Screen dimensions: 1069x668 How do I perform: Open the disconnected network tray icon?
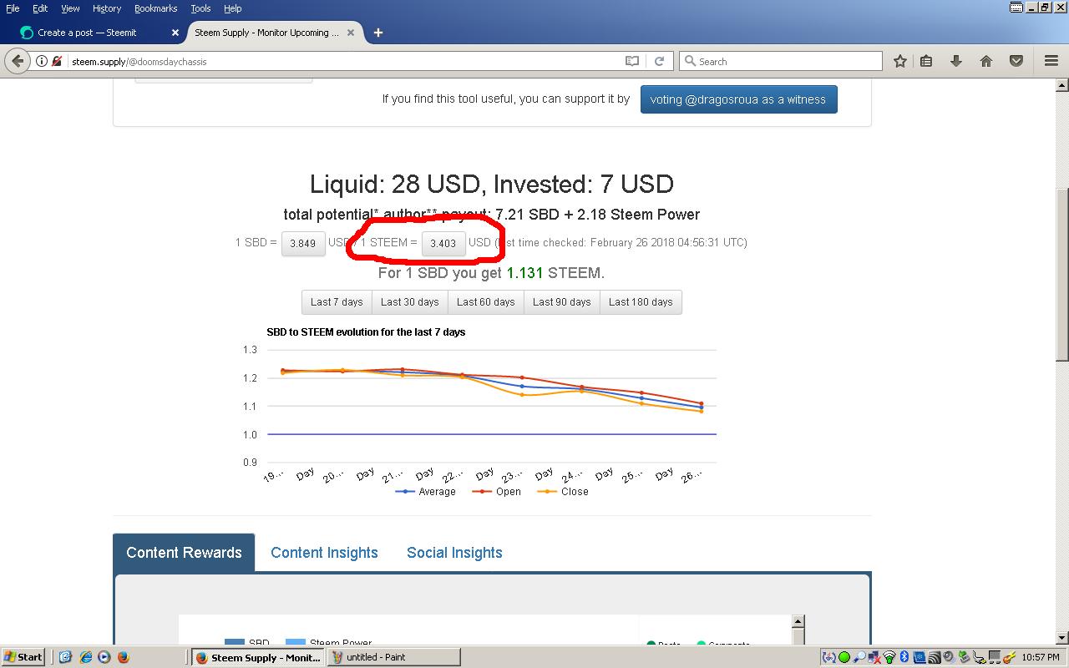tap(874, 657)
